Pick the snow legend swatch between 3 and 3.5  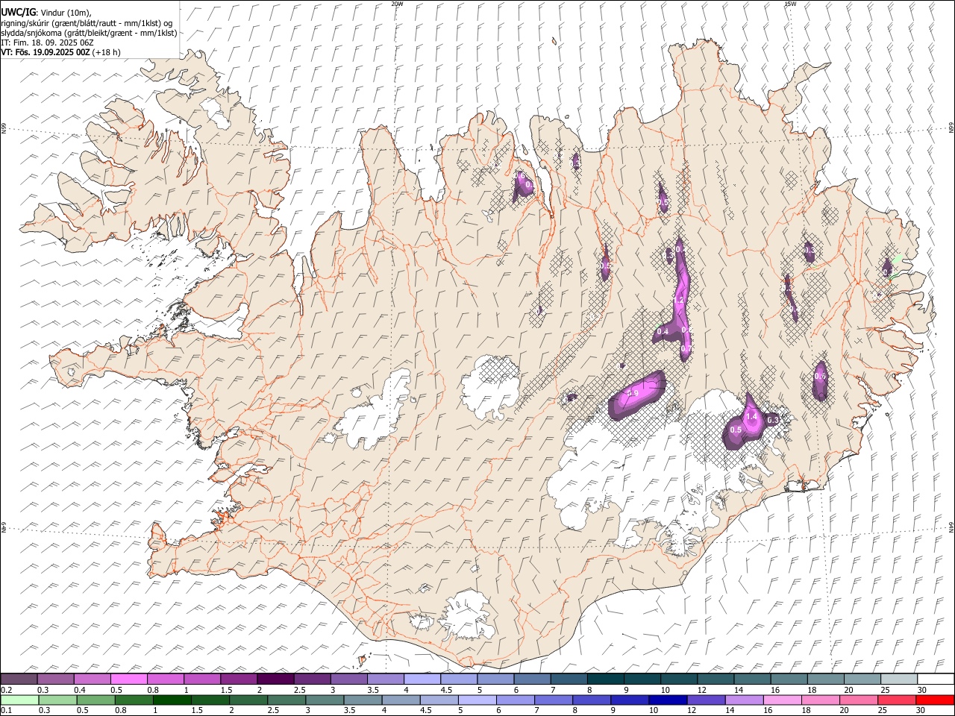click(x=348, y=679)
